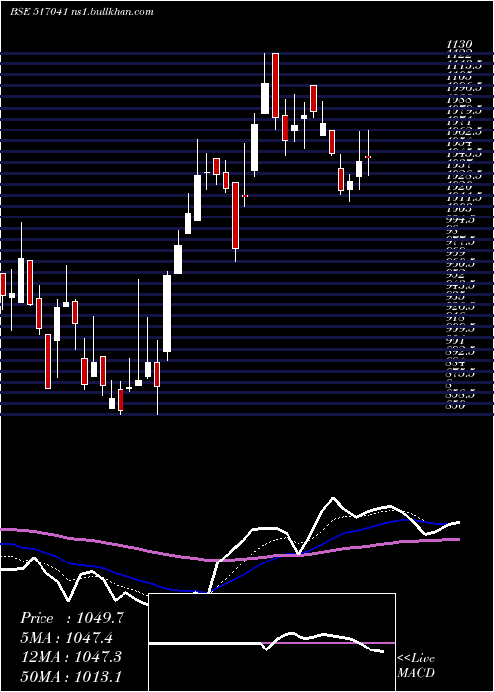Click the 5MA : 1047.4 value
494x692 pixels.
click(x=66, y=638)
